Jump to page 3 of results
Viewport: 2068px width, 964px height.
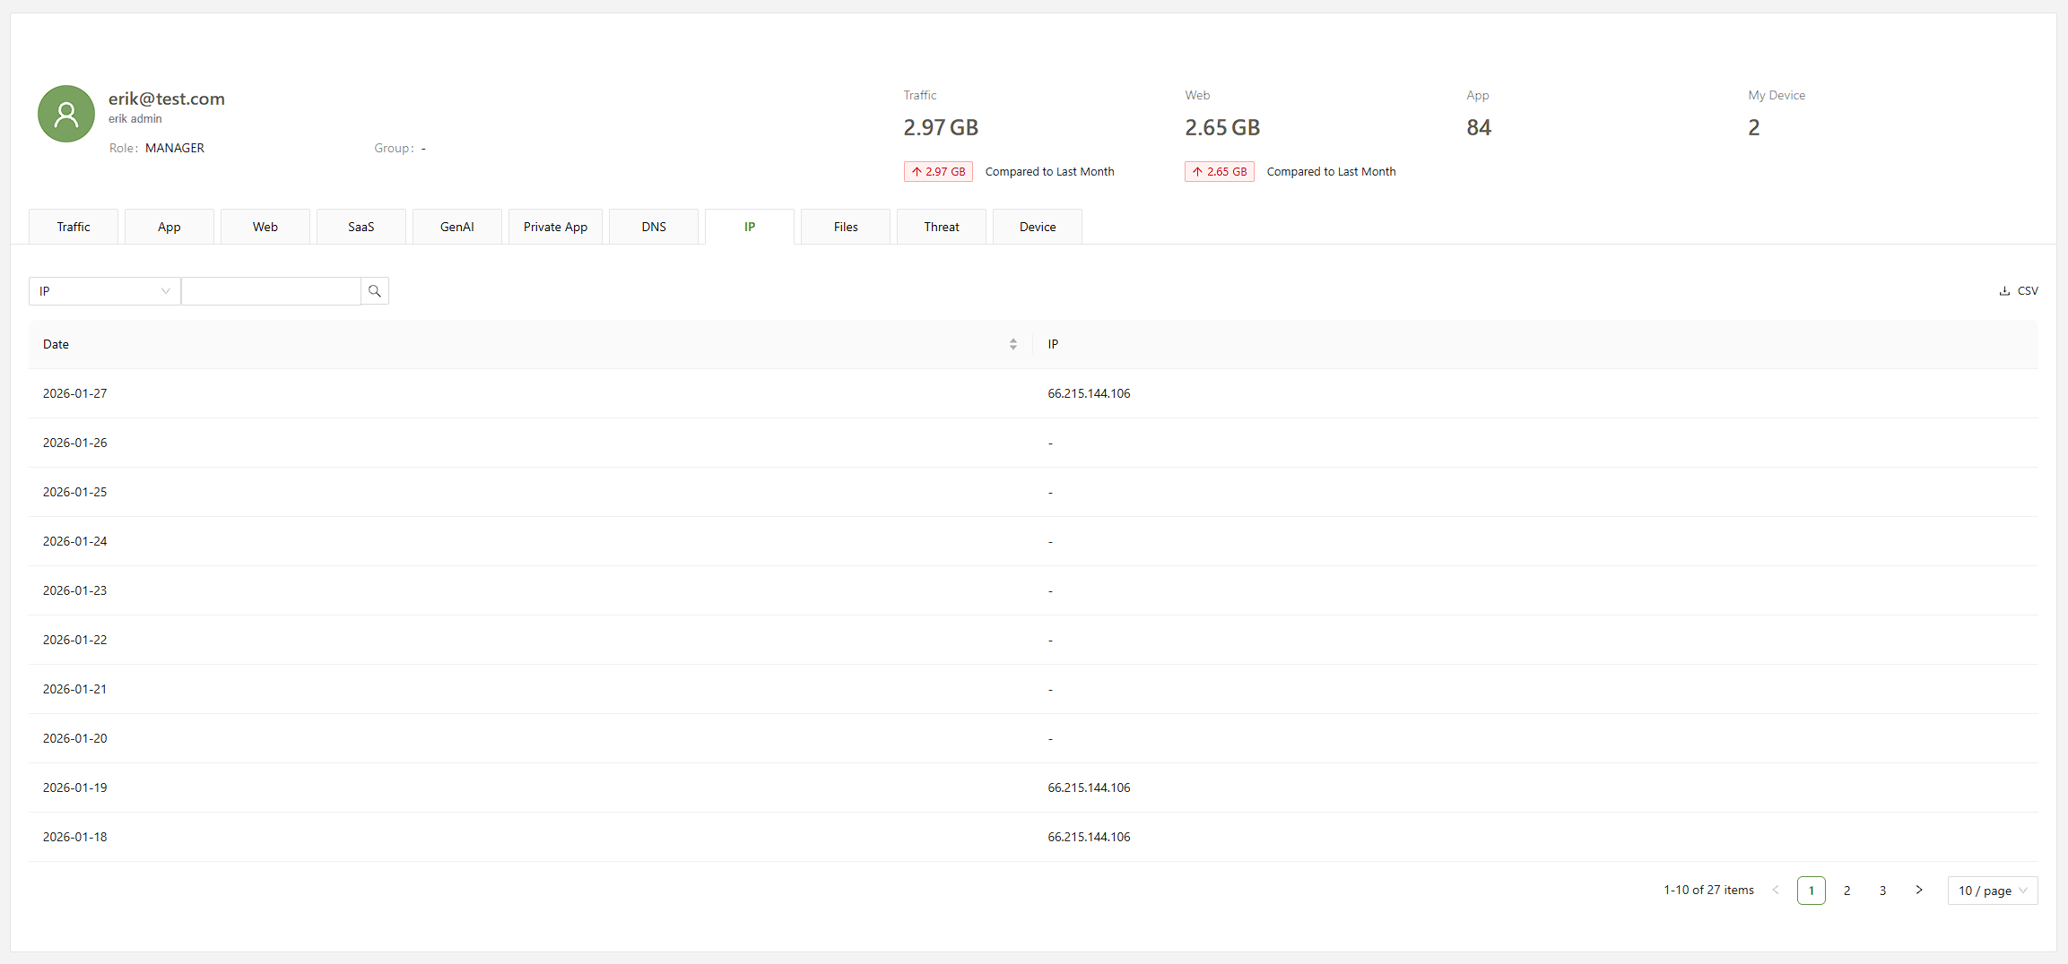coord(1882,891)
